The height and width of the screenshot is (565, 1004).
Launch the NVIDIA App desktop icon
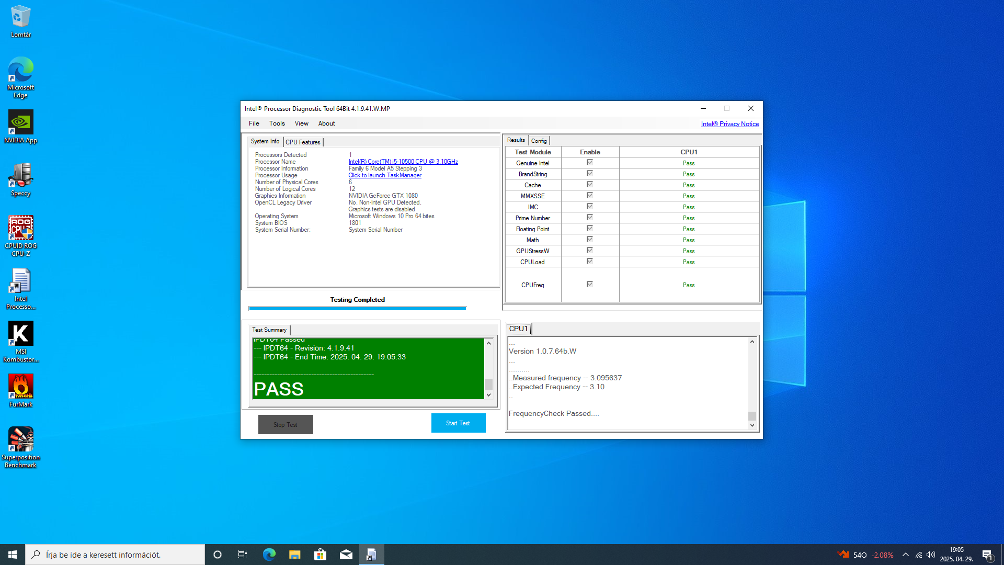click(x=21, y=127)
